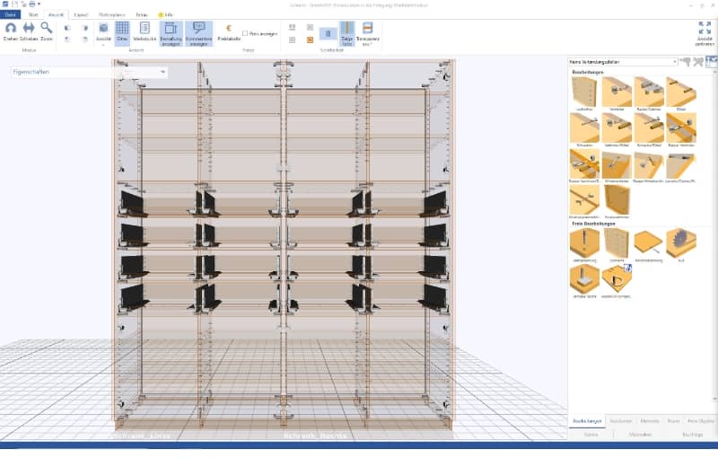Switch to the Extras ribbon tab
718x467 pixels.
pos(142,14)
